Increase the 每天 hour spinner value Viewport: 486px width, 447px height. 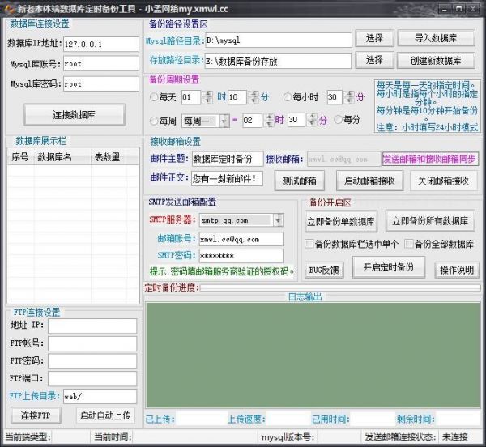207,94
